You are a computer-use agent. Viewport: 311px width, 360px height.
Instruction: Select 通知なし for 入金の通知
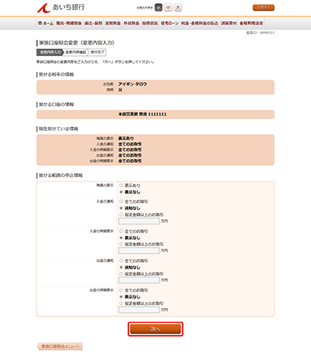tap(121, 208)
